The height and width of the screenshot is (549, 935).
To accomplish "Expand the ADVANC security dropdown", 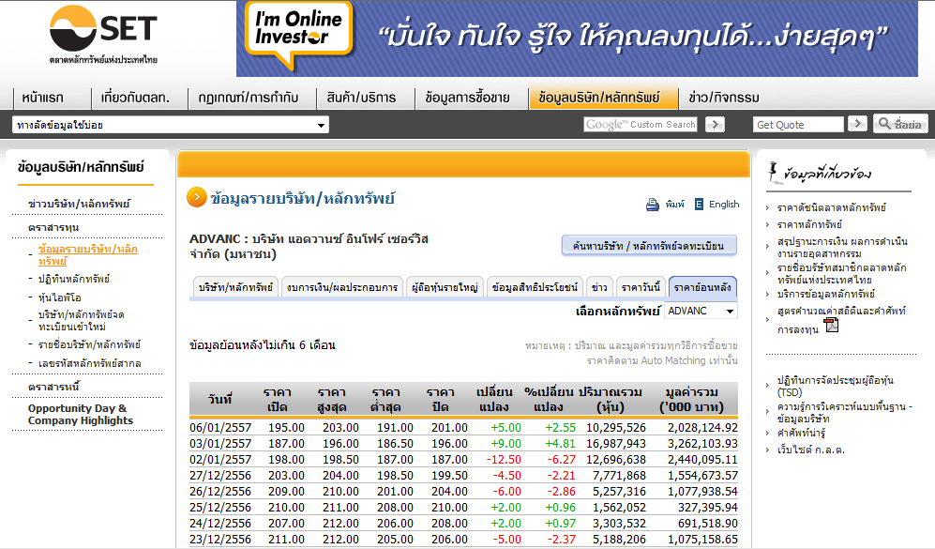I will pos(701,311).
